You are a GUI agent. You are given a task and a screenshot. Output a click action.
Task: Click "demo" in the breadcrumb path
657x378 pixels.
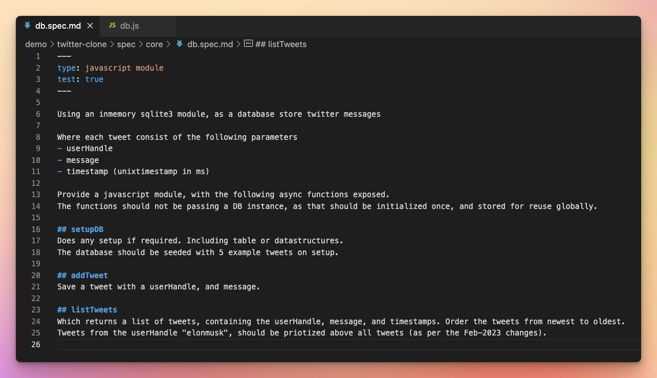click(35, 45)
